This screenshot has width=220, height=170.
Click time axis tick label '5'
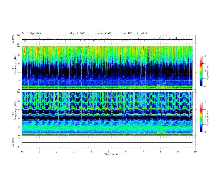pyautogui.click(x=109, y=152)
